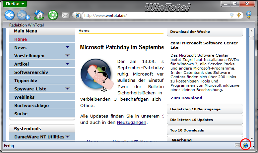Click the envelope icon in the status bar

pyautogui.click(x=237, y=145)
